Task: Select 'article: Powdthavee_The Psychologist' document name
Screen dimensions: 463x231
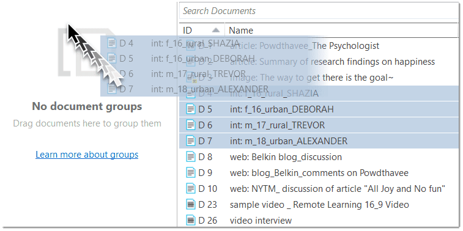Action: (305, 46)
